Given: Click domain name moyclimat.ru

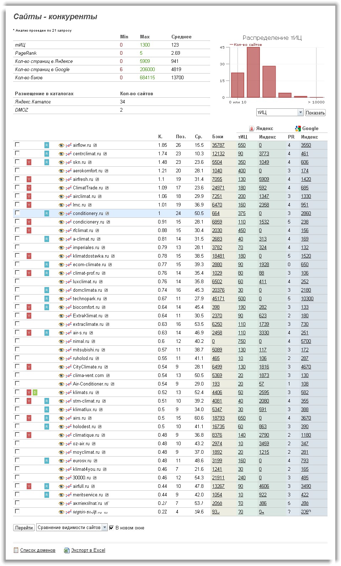Looking at the screenshot, I should (x=86, y=452).
